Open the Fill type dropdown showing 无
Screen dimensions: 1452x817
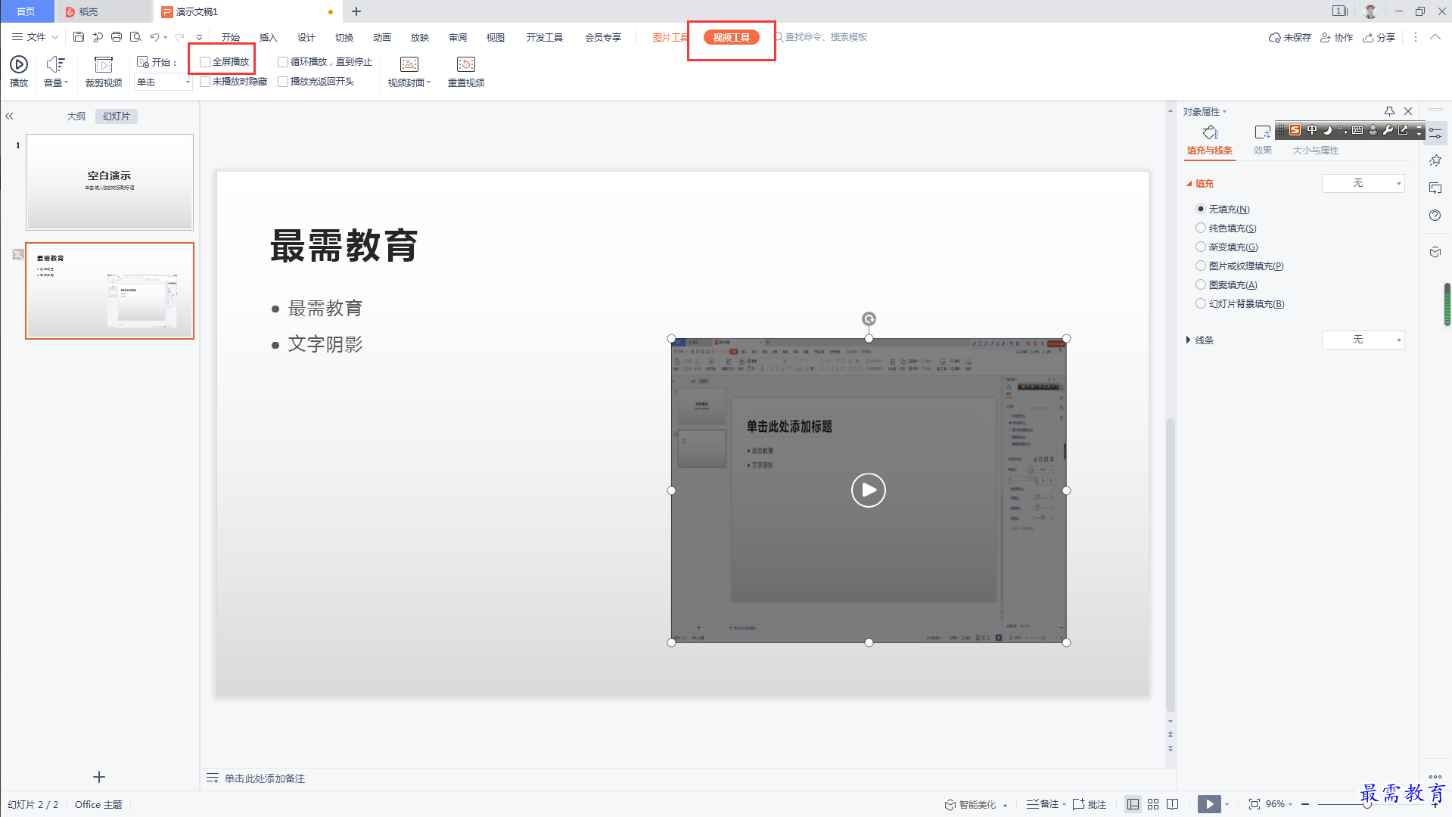tap(1363, 183)
